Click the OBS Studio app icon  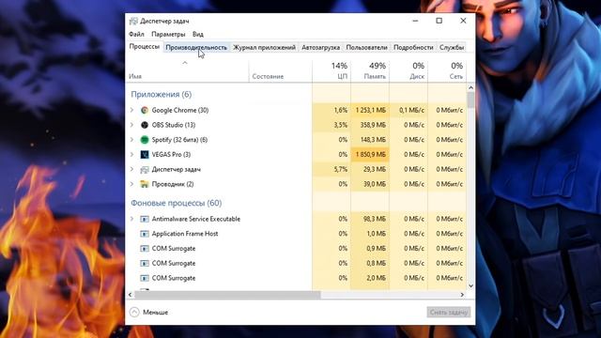(x=145, y=125)
